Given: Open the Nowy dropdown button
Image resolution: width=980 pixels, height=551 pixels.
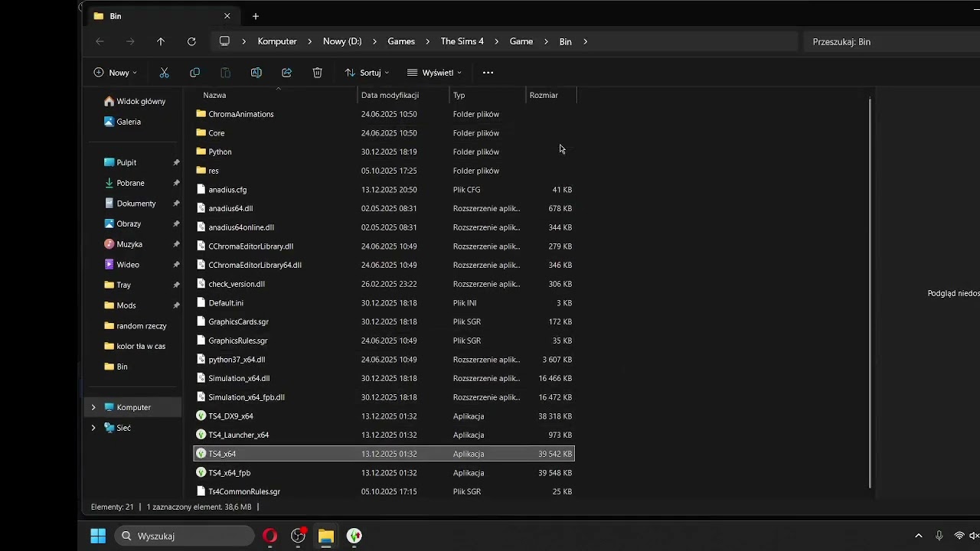Looking at the screenshot, I should [x=115, y=73].
